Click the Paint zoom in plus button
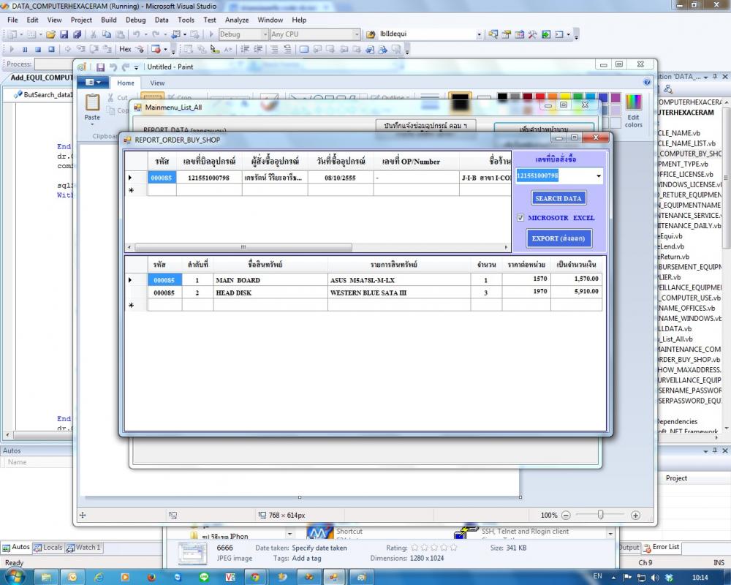Viewport: 731px width, 585px height. pos(635,515)
